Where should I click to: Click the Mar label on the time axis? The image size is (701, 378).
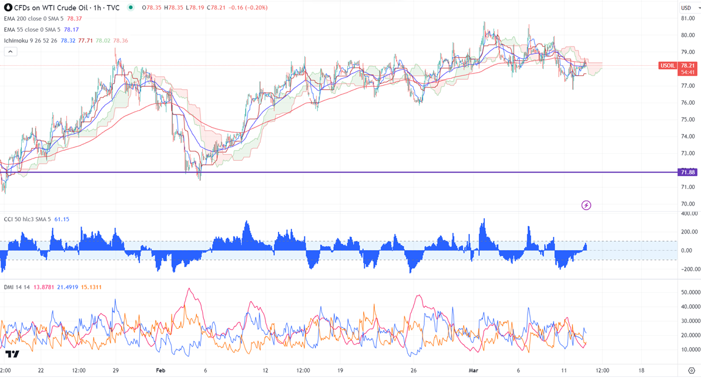[474, 370]
